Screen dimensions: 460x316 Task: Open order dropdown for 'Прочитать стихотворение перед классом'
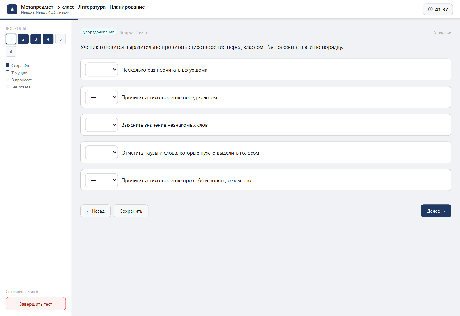pos(101,97)
